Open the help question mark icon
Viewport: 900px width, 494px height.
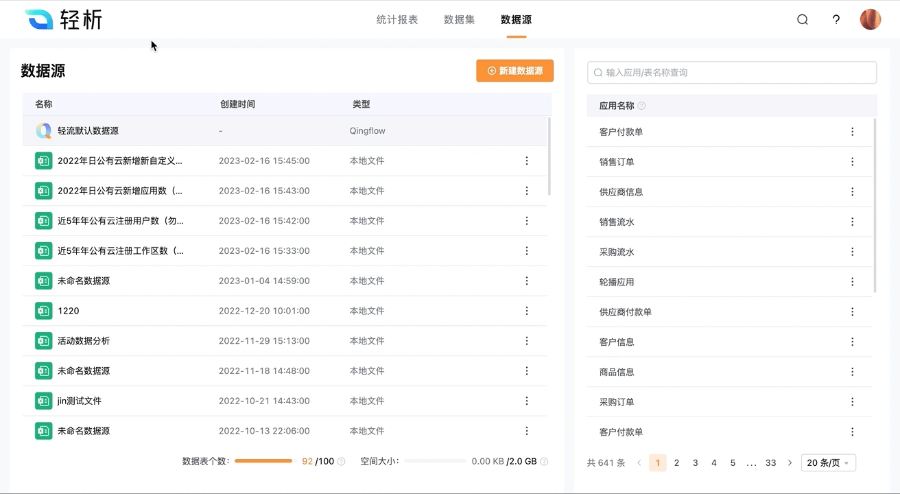[836, 19]
